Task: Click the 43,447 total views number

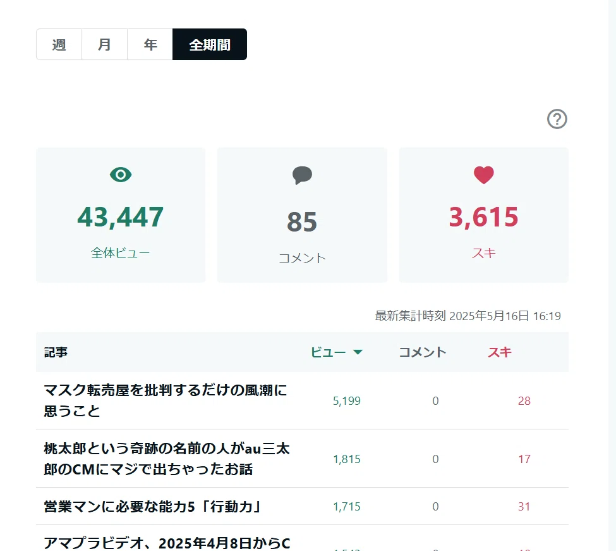Action: [121, 217]
